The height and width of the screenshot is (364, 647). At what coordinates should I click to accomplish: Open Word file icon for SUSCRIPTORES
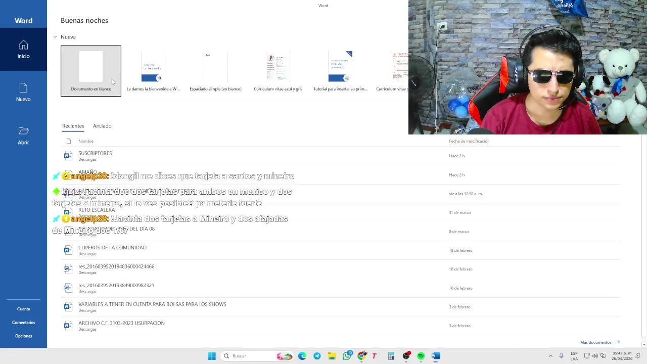68,156
